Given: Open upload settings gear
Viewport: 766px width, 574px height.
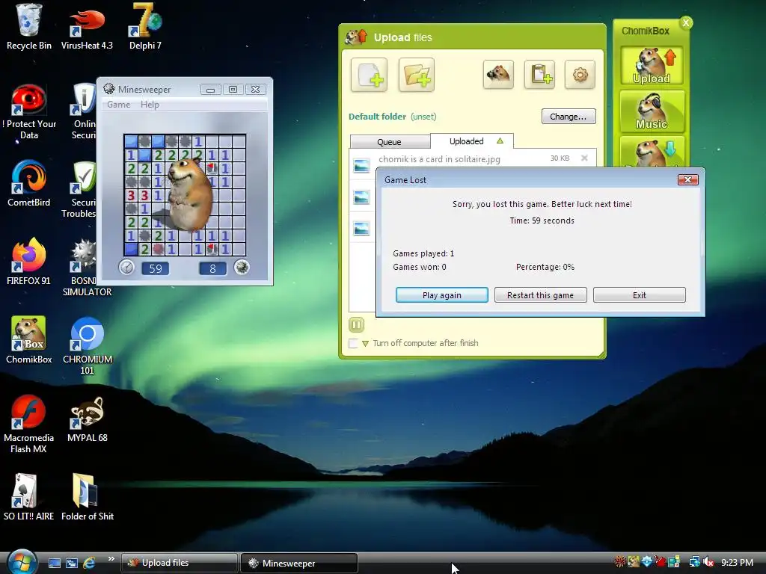Looking at the screenshot, I should 580,75.
